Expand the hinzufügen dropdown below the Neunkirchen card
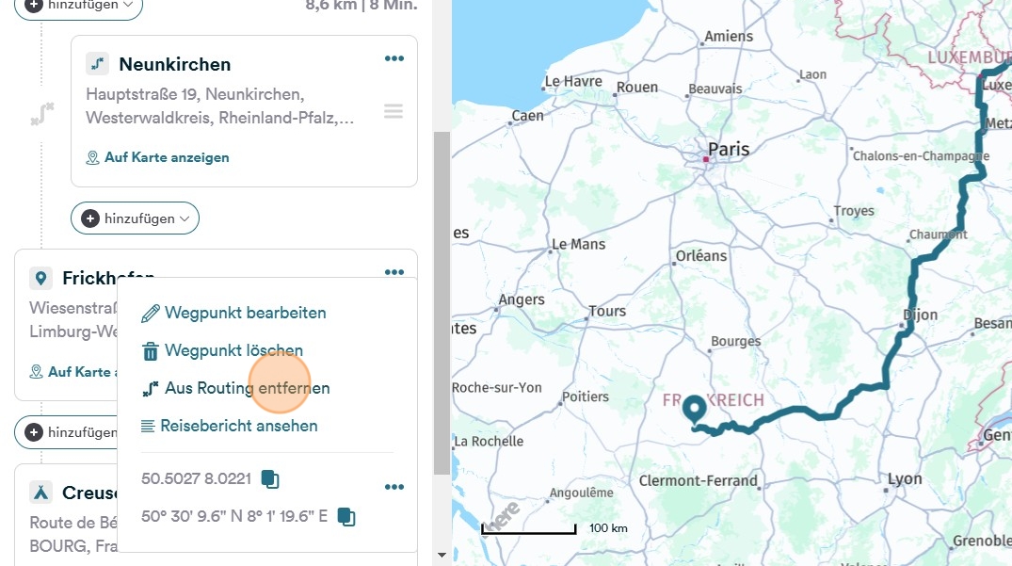1012x566 pixels. click(x=135, y=218)
